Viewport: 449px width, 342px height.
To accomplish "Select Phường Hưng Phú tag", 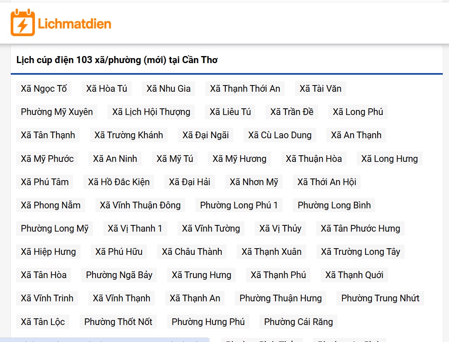I will (208, 322).
